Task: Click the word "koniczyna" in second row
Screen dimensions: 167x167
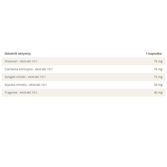Action: (26, 69)
